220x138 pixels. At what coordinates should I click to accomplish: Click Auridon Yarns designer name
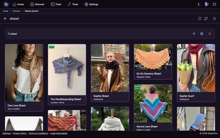[x=57, y=102]
